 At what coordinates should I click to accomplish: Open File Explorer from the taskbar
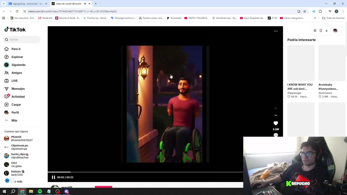click(31, 191)
